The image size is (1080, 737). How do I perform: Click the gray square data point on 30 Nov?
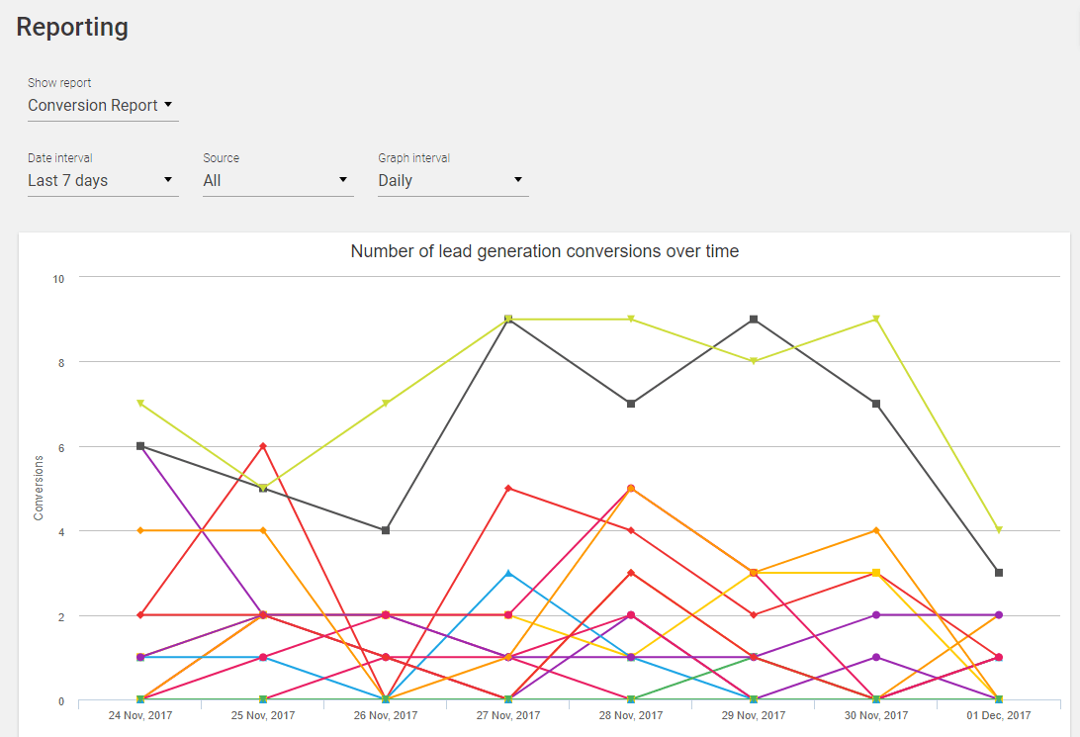click(876, 404)
